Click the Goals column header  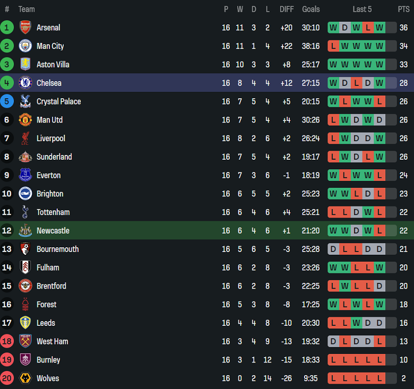311,9
